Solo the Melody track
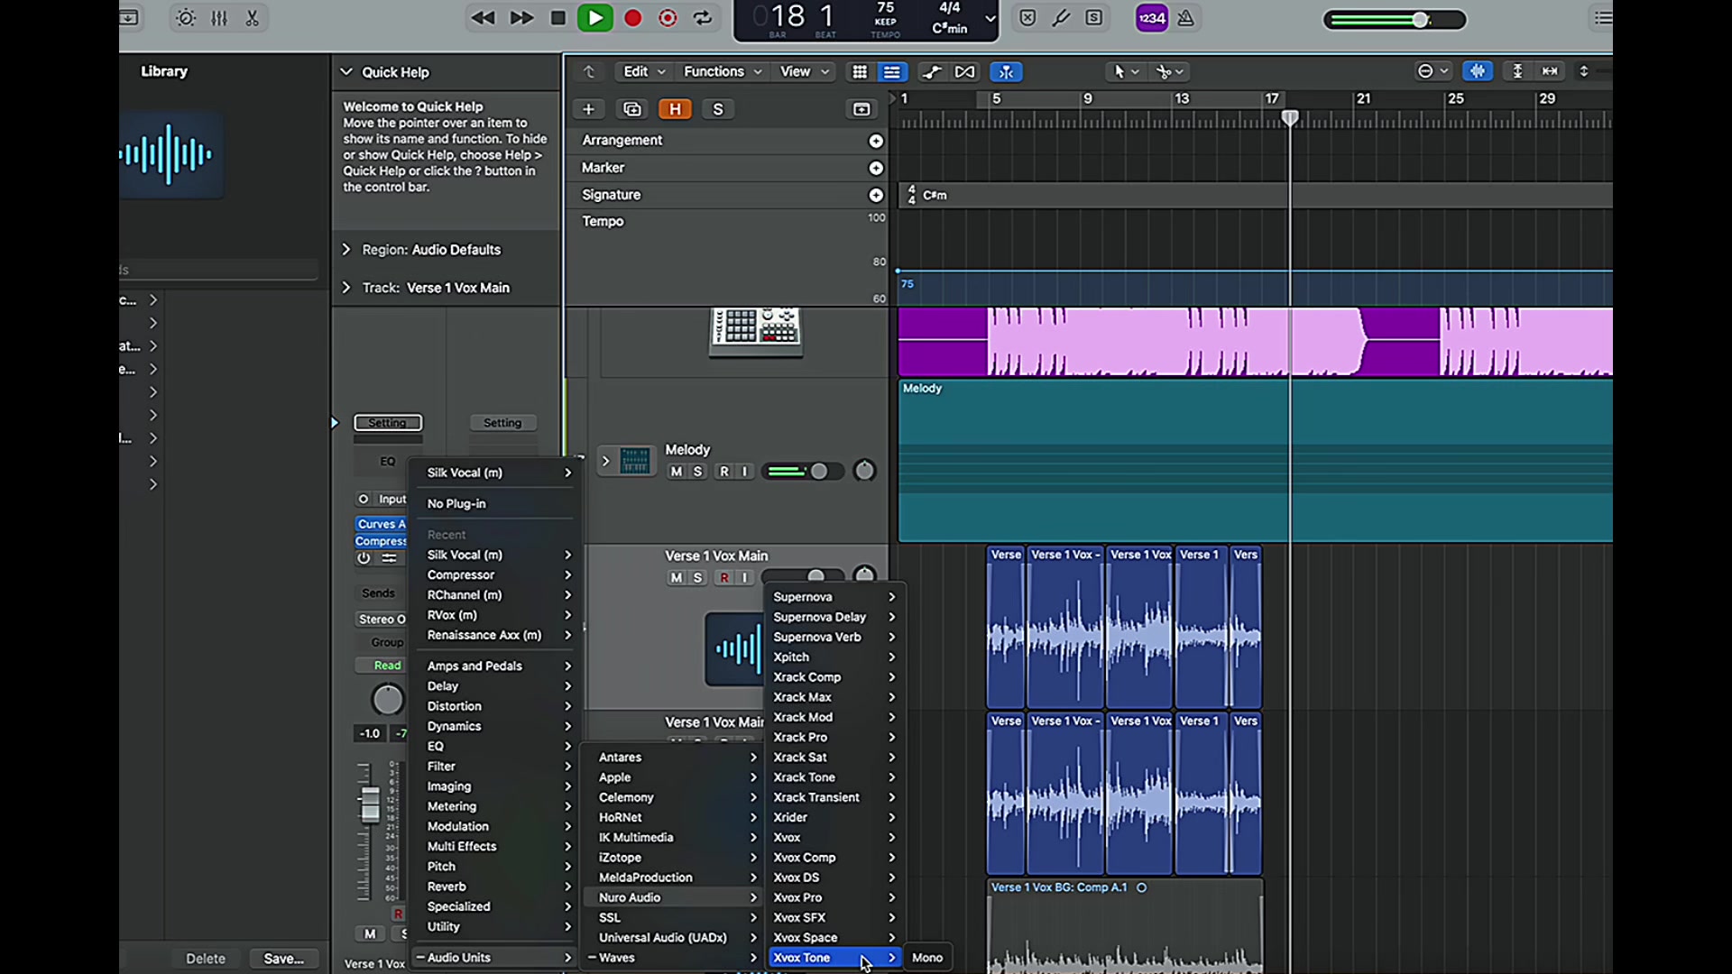 tap(697, 472)
